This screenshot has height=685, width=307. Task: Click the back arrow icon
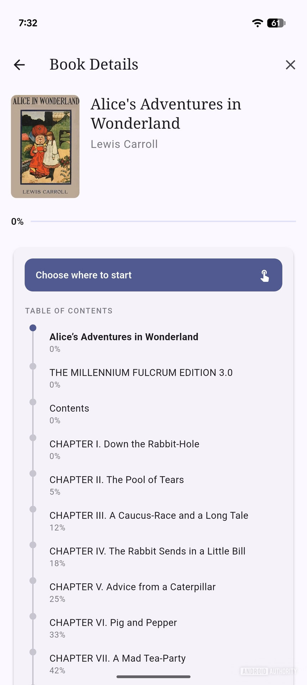19,65
